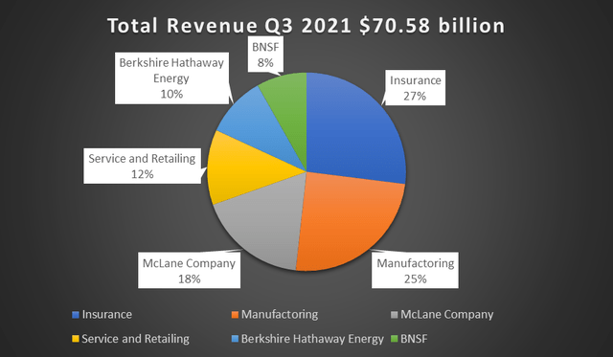Click the gray McLane Company legend swatch
Image resolution: width=613 pixels, height=357 pixels.
(x=394, y=315)
